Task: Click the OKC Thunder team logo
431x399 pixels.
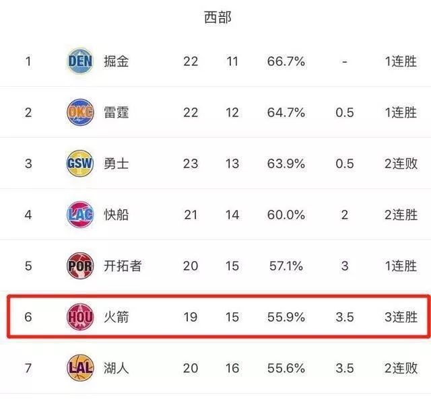Action: (x=80, y=112)
